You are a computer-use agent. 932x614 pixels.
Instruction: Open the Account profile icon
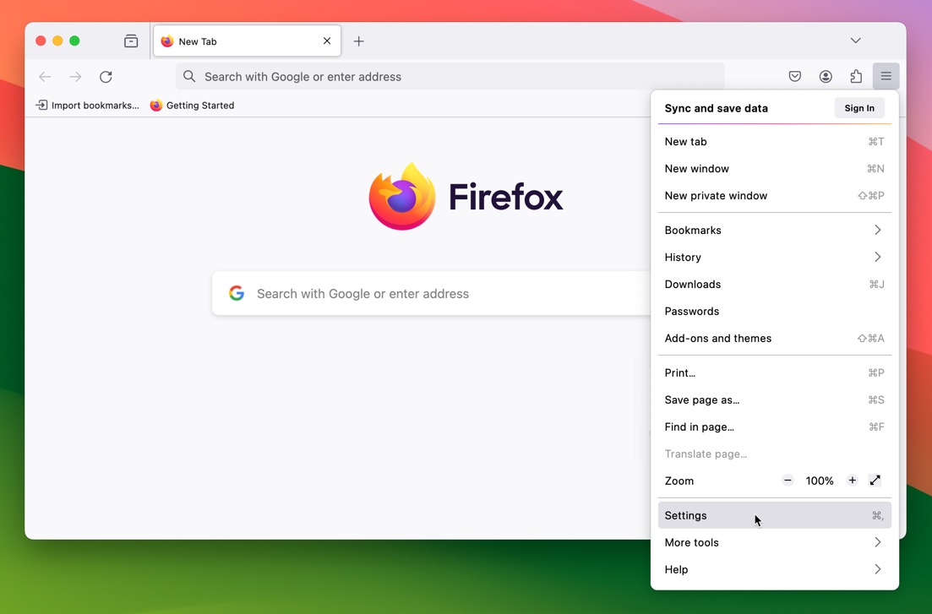click(x=826, y=76)
